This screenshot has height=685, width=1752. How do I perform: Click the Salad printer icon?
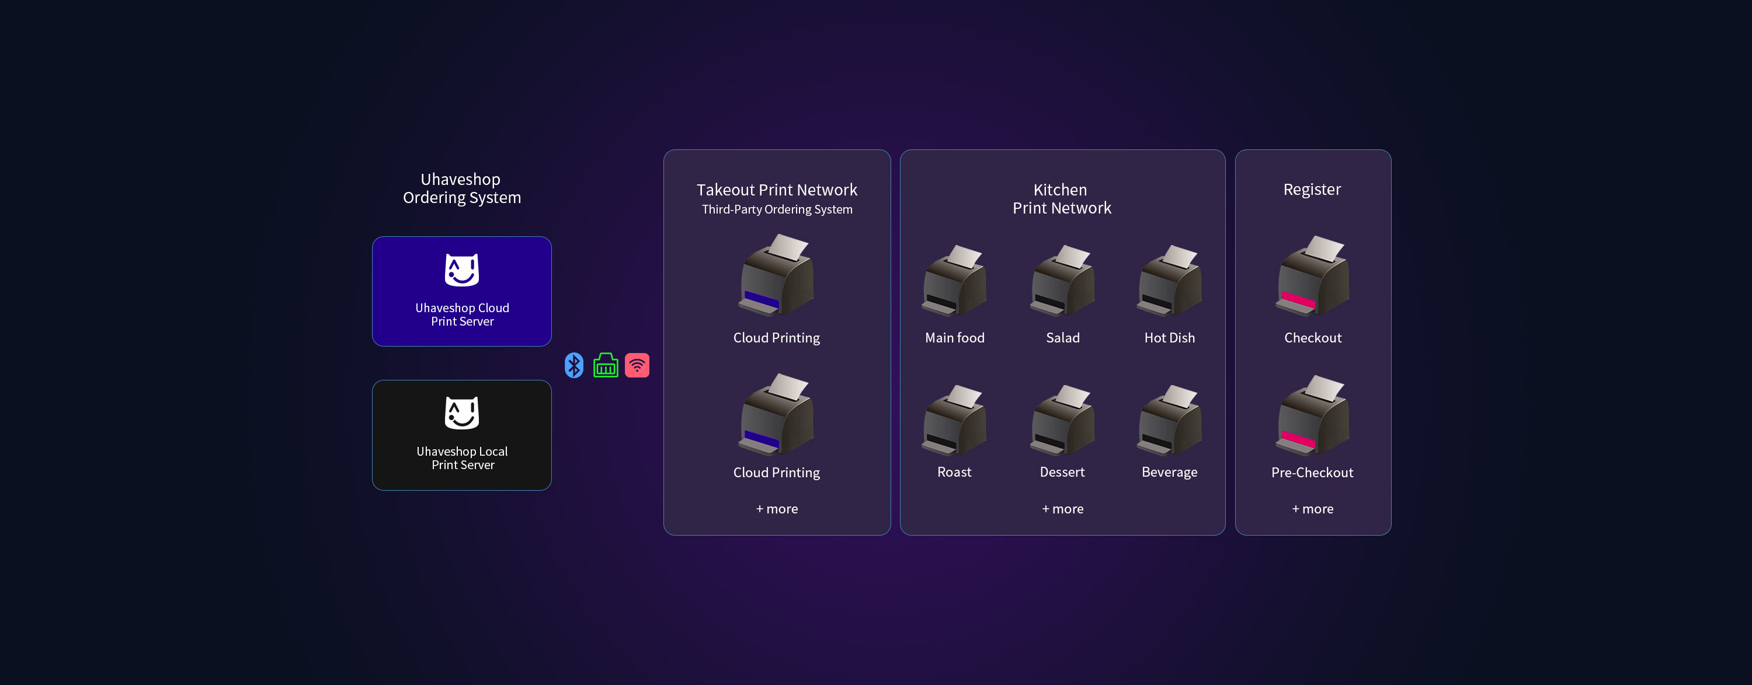pos(1062,281)
